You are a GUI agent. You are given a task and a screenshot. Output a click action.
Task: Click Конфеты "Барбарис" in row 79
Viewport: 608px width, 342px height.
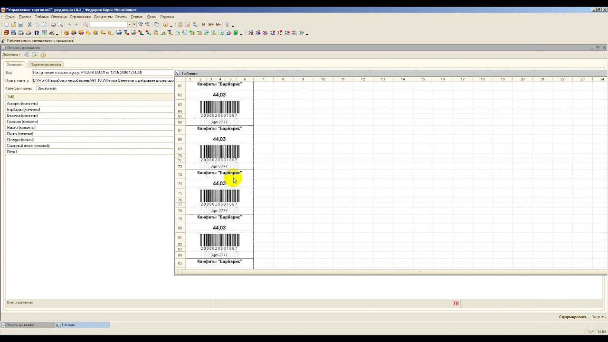[x=219, y=217]
